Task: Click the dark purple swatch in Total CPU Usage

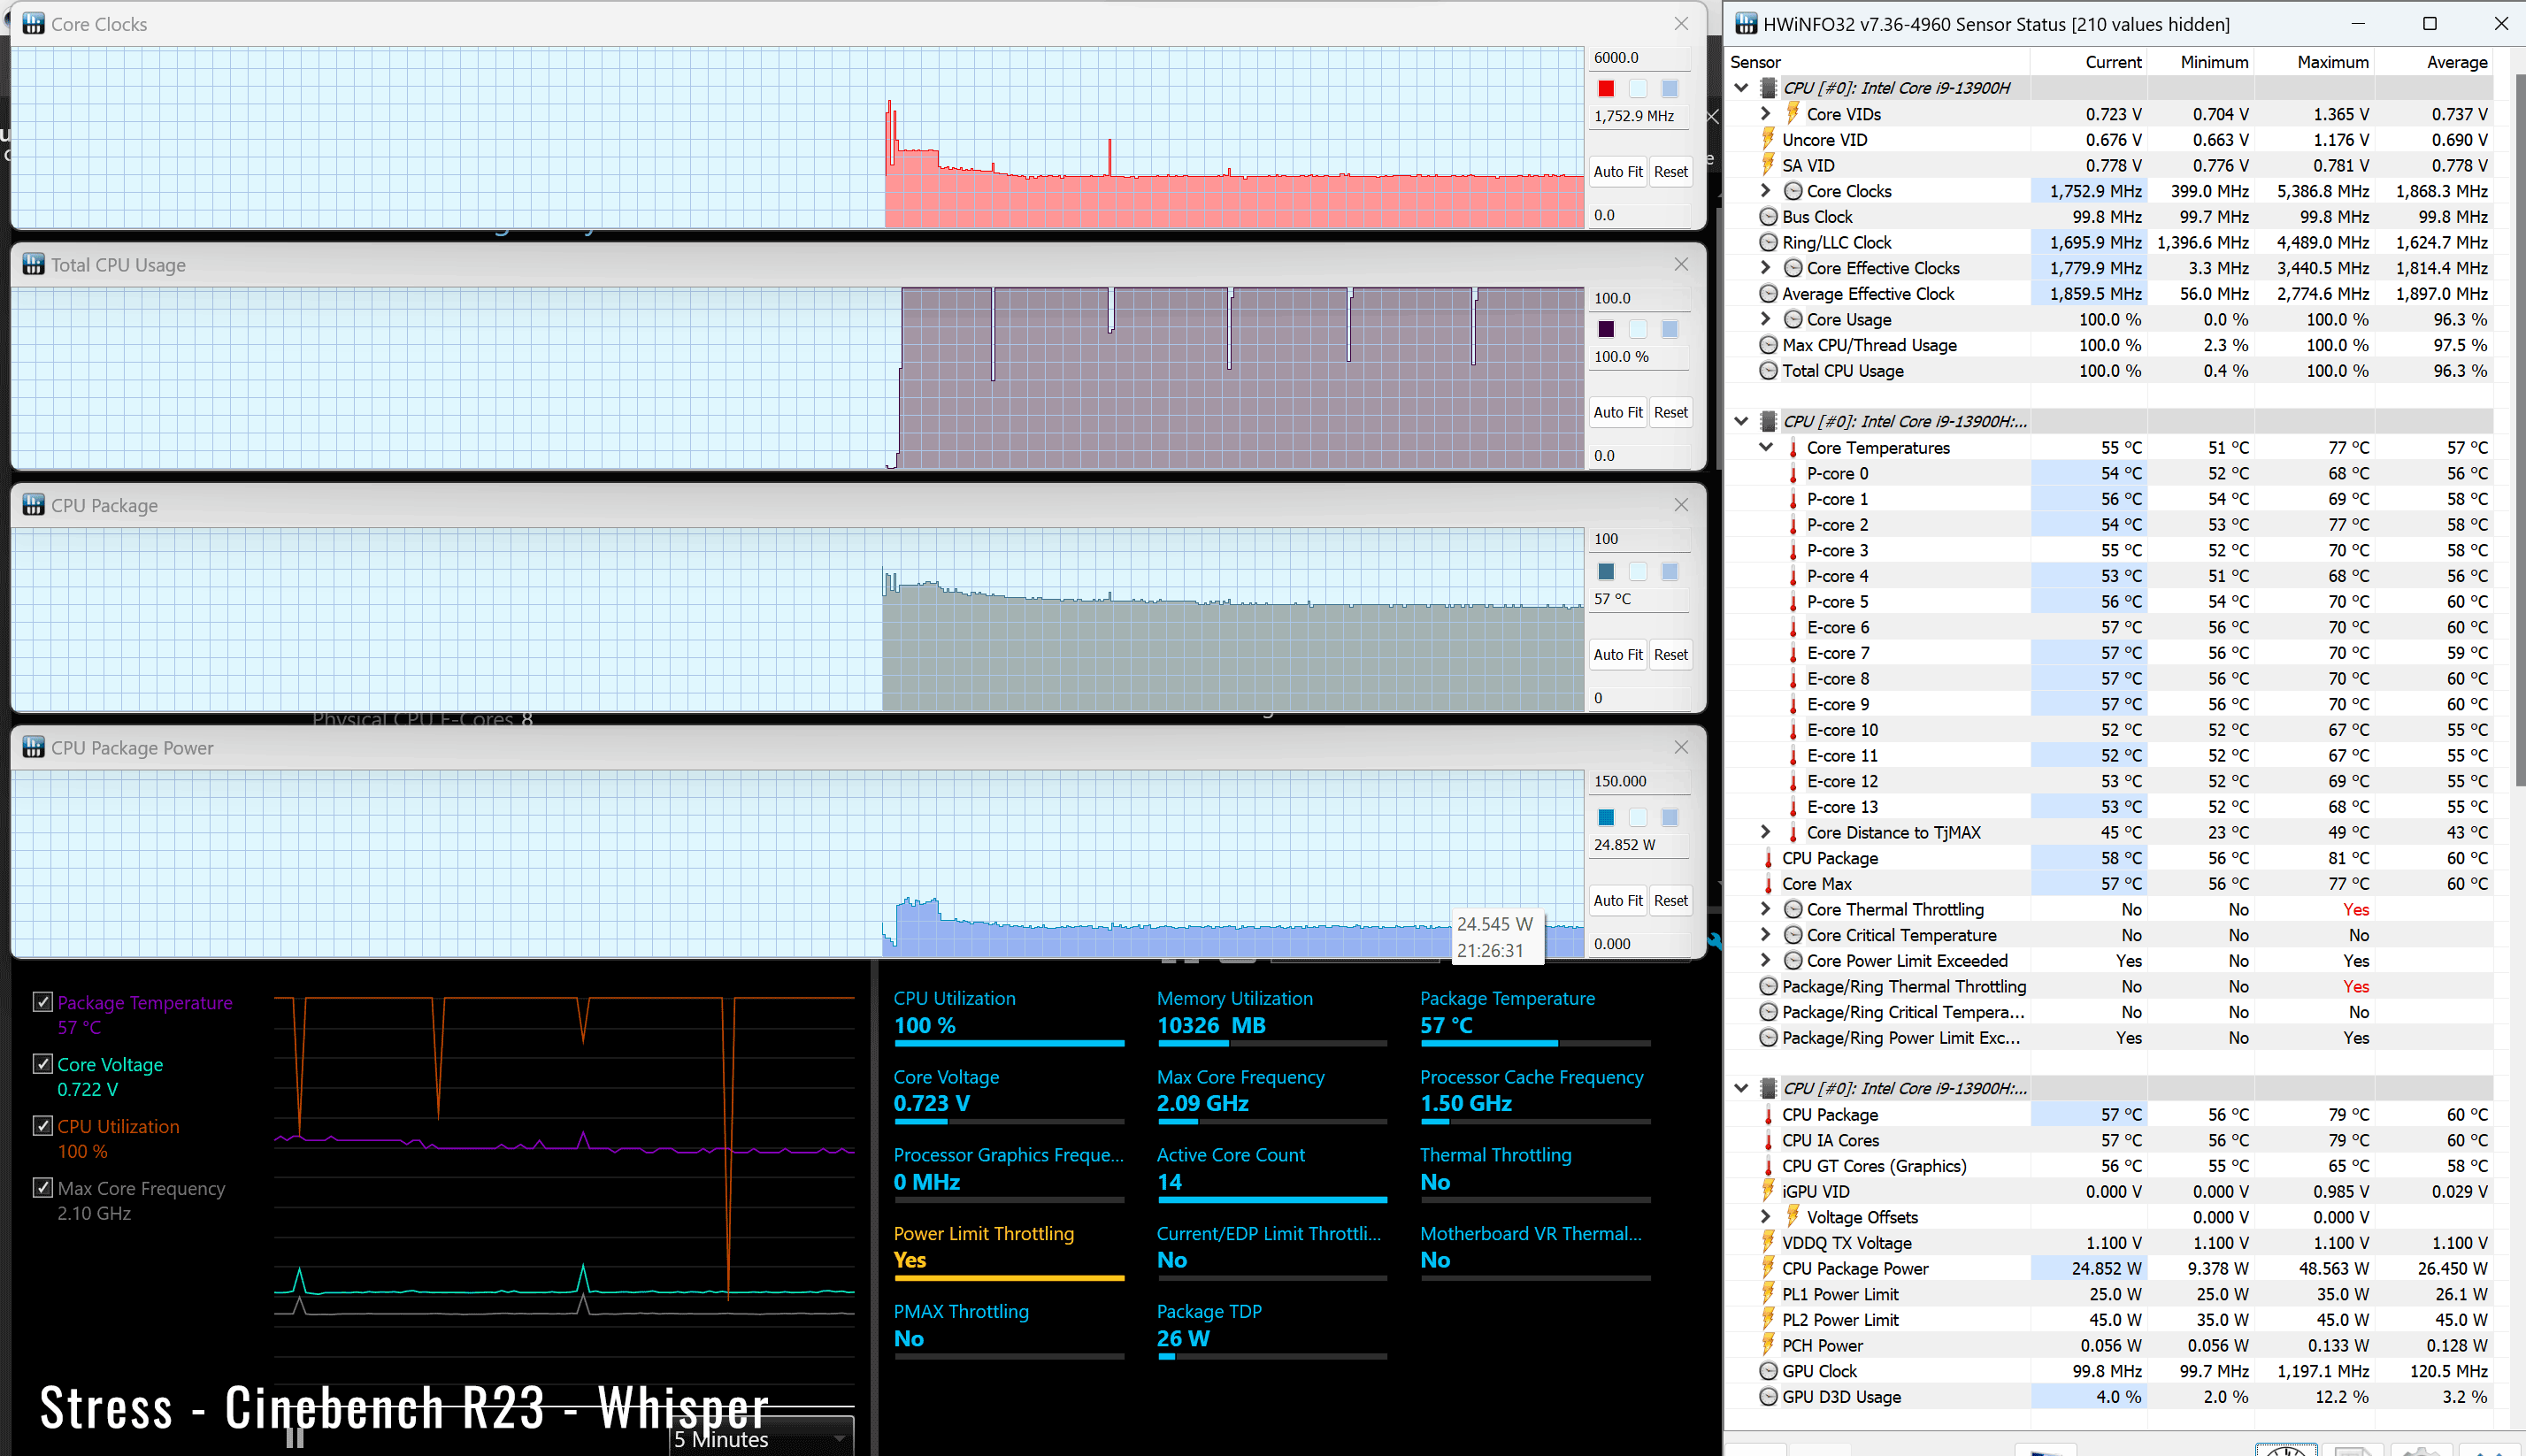Action: (1606, 329)
